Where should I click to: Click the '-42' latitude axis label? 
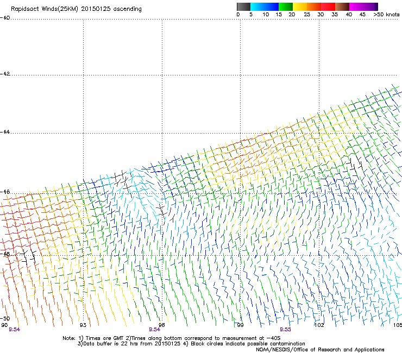pyautogui.click(x=5, y=73)
